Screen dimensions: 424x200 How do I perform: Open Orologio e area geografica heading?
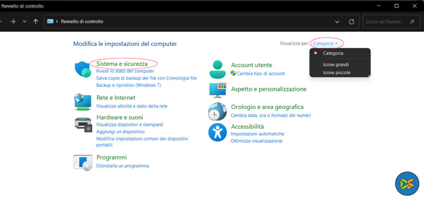coord(267,107)
